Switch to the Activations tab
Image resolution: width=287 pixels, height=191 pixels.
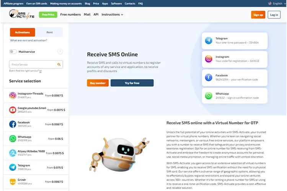[x=22, y=32]
